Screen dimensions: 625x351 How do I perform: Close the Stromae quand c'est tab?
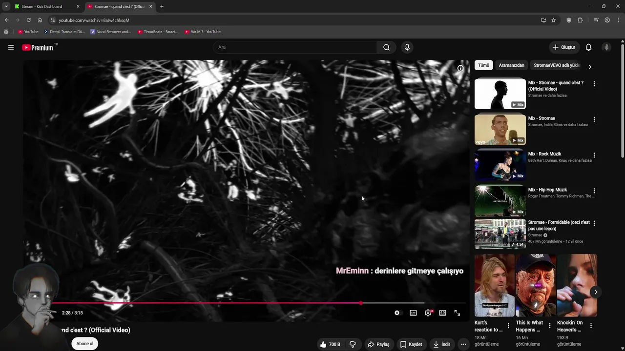point(150,6)
